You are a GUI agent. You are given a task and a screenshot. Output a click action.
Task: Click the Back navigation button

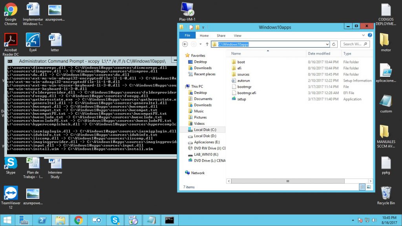[185, 44]
